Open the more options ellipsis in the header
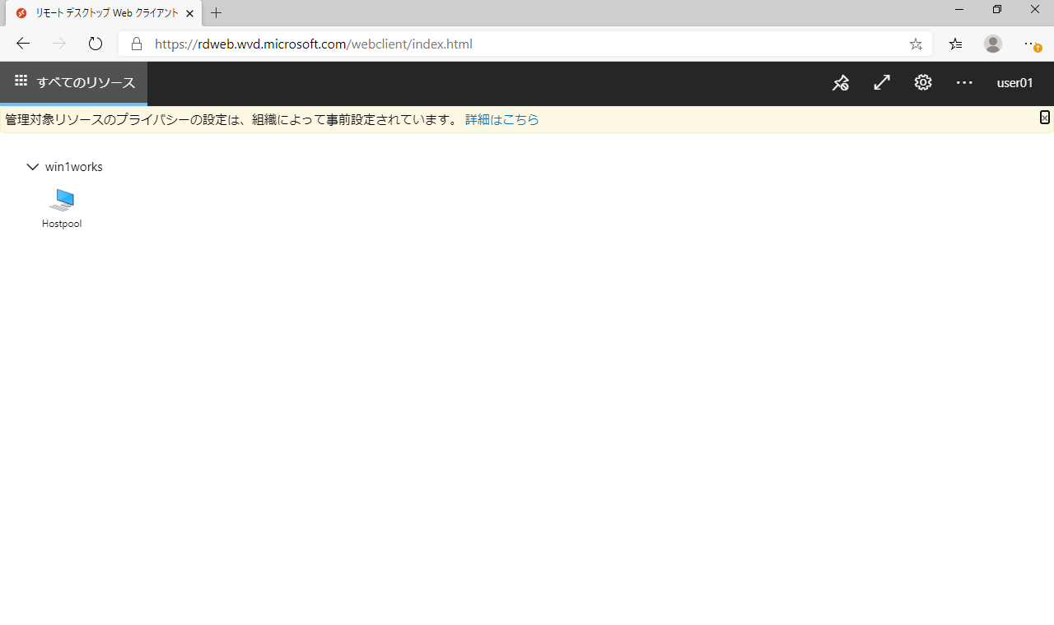Viewport: 1054px width, 625px height. point(964,83)
